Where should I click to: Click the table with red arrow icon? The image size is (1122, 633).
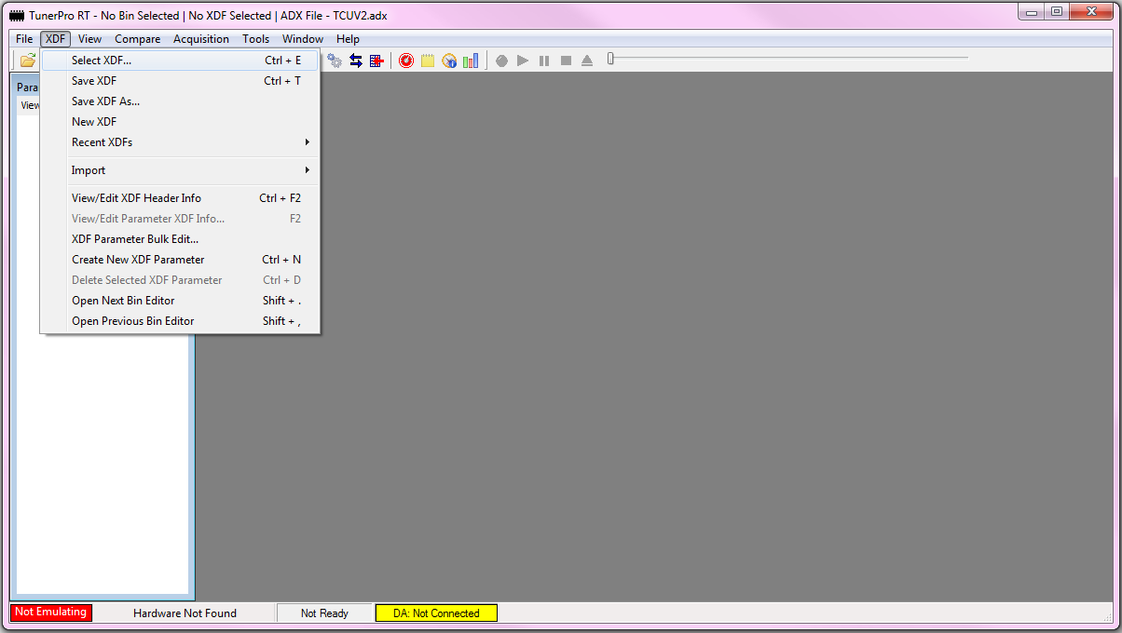pyautogui.click(x=376, y=61)
